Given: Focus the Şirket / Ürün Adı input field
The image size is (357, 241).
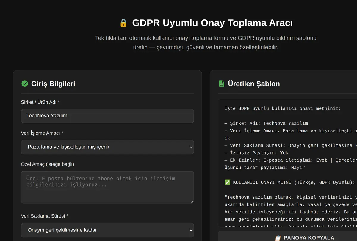Looking at the screenshot, I should point(107,116).
